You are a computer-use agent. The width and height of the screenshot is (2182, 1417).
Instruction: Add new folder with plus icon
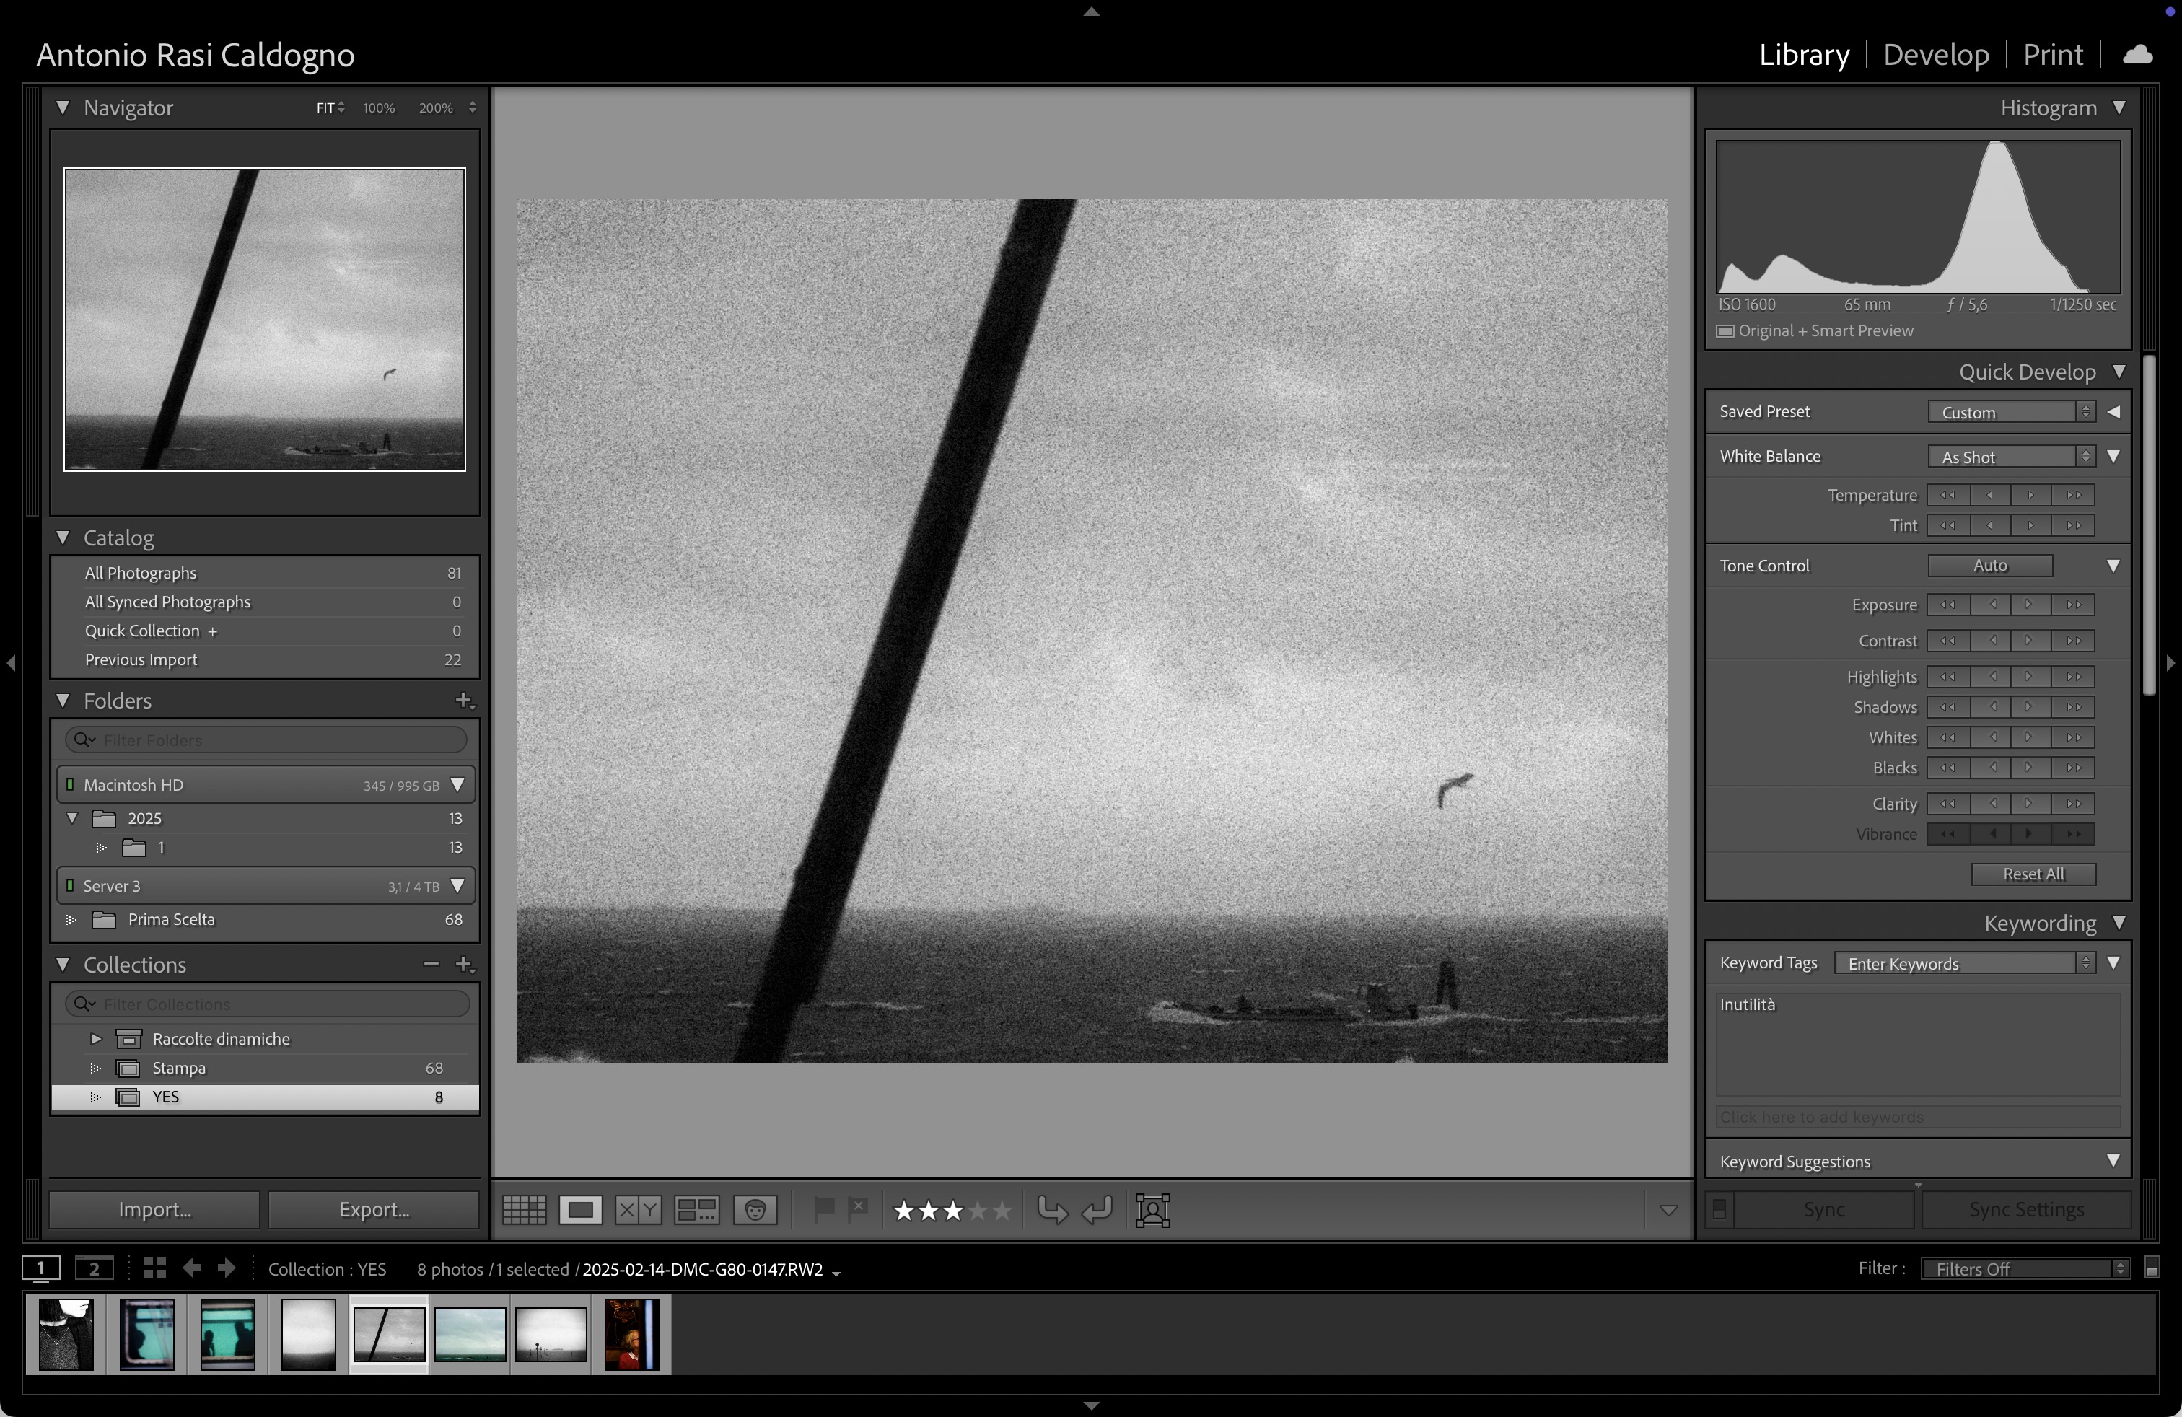[465, 701]
